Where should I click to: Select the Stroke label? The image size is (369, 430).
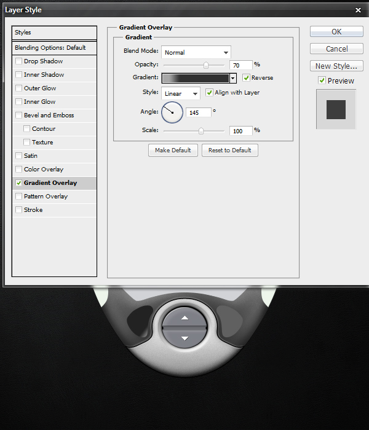(x=33, y=210)
